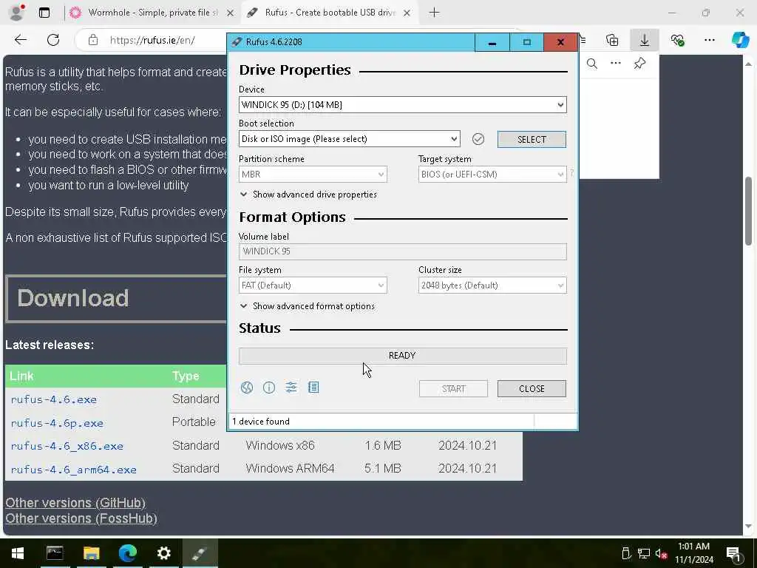This screenshot has height=568, width=757.
Task: Open Edge Collections icon
Action: [x=612, y=40]
